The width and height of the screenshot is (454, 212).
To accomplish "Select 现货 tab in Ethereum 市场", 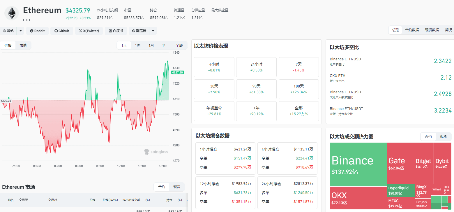I will (177, 187).
